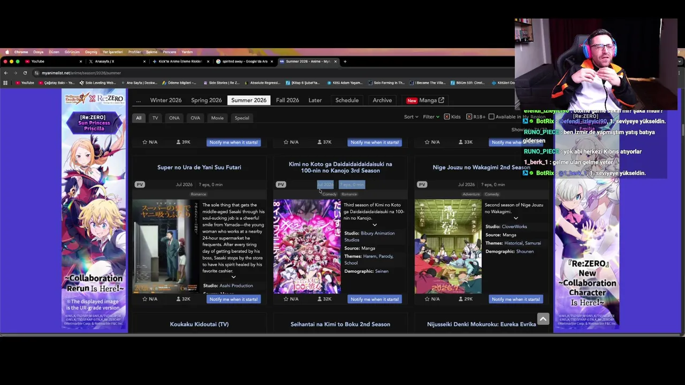The image size is (685, 385).
Task: Filter by ONA type
Action: (174, 118)
